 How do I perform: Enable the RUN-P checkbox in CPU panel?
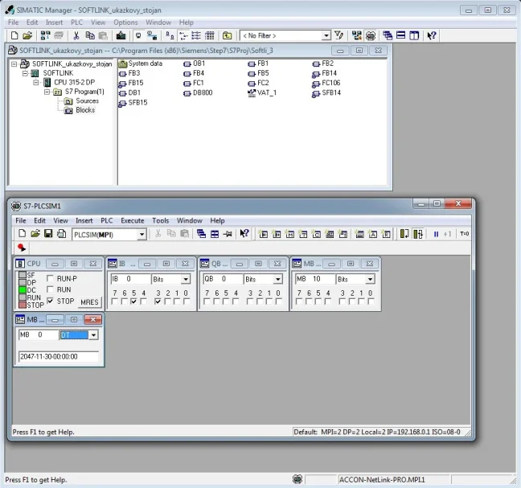point(51,278)
